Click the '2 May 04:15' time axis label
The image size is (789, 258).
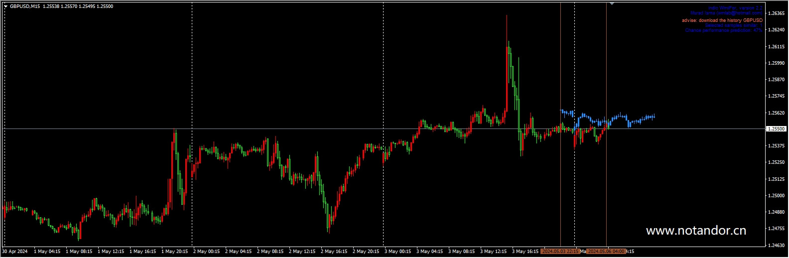[238, 252]
